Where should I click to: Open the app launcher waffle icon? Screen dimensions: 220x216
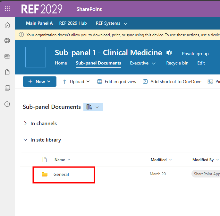click(x=7, y=9)
